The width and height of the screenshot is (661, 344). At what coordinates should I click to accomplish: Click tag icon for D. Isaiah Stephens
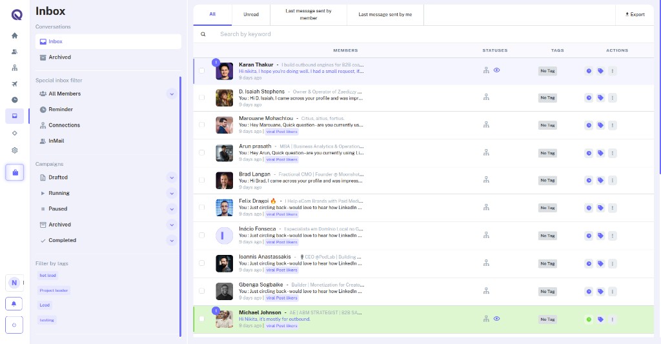coord(601,98)
